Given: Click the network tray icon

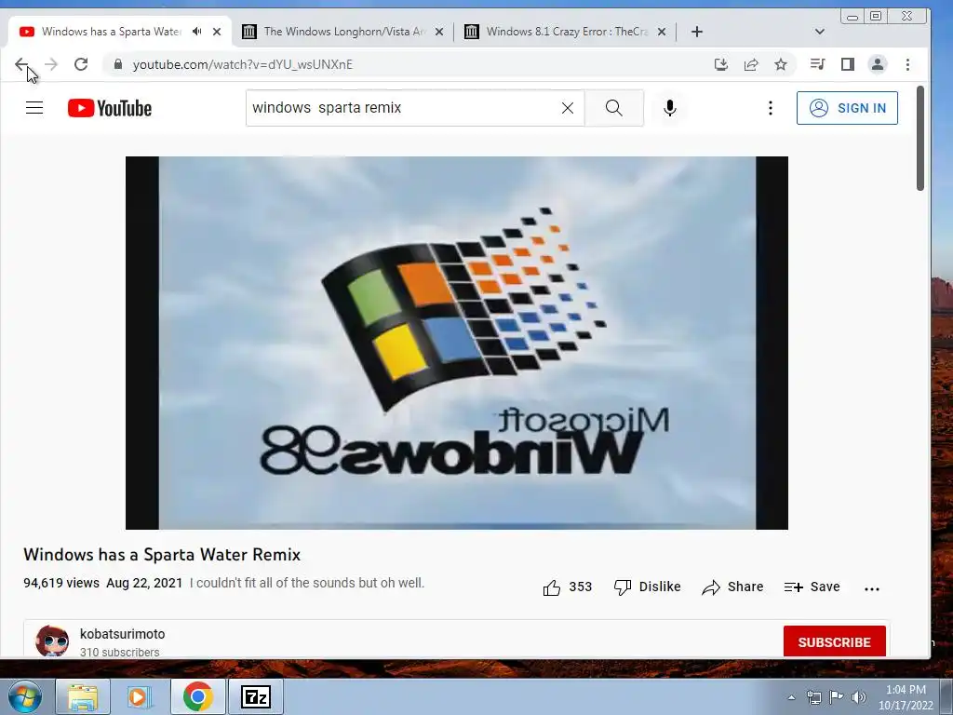Looking at the screenshot, I should coord(813,696).
